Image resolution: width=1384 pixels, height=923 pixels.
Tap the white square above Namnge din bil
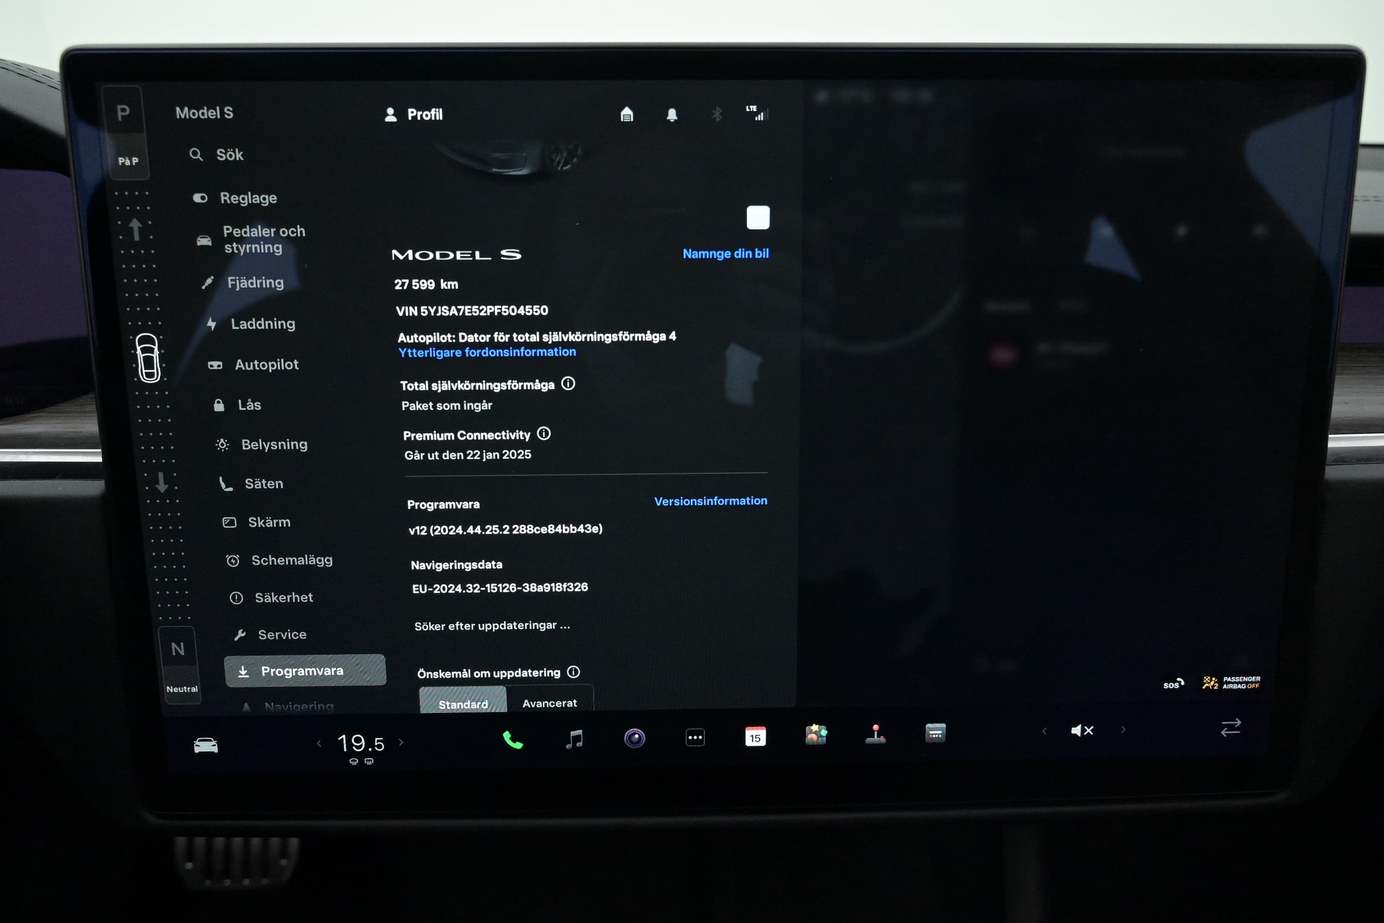(758, 217)
